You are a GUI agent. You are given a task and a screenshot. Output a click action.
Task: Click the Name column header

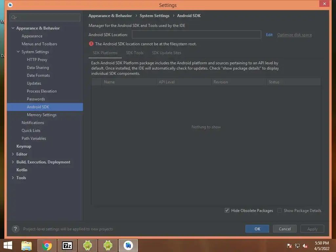129,82
